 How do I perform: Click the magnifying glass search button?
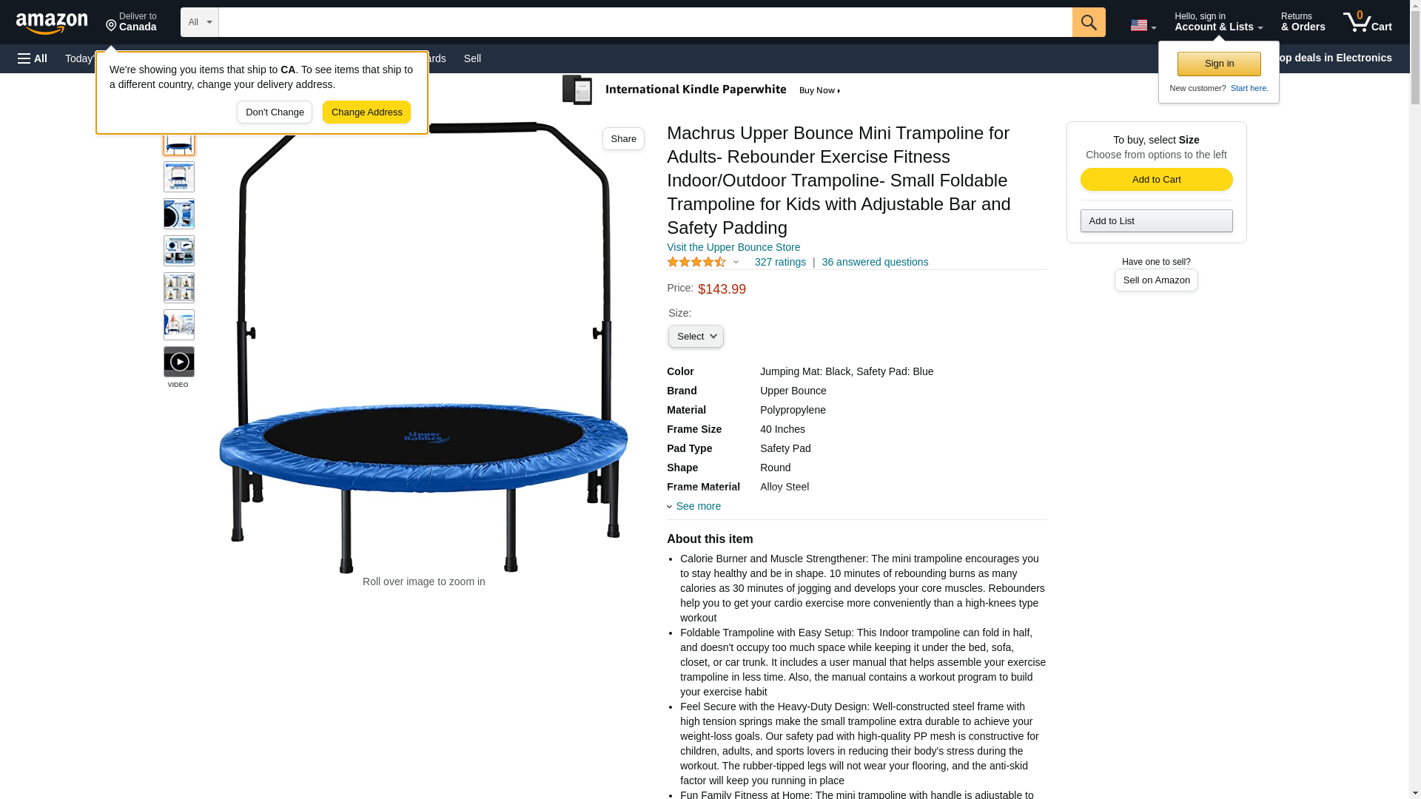pos(1088,22)
